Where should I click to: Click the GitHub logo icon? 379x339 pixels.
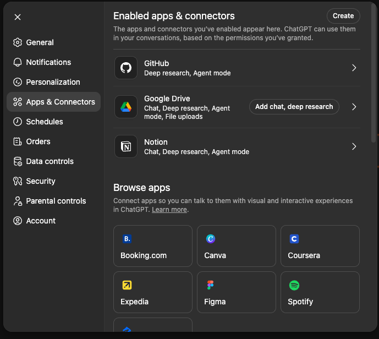(x=126, y=68)
